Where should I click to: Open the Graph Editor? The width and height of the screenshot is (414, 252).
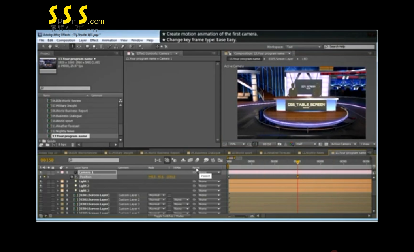220,160
